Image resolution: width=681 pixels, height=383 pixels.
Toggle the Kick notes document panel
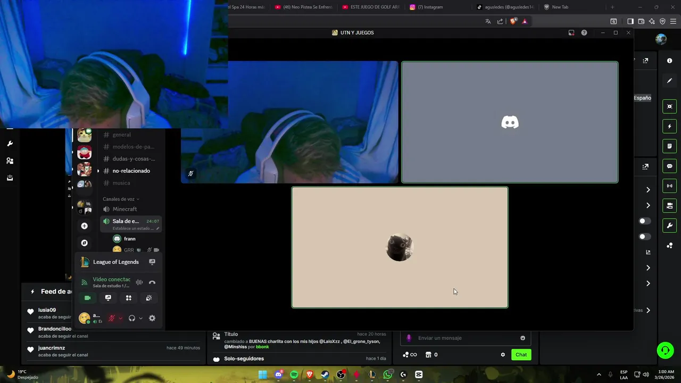669,146
